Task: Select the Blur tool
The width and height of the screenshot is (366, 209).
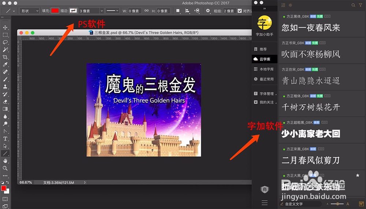Action: coord(5,116)
